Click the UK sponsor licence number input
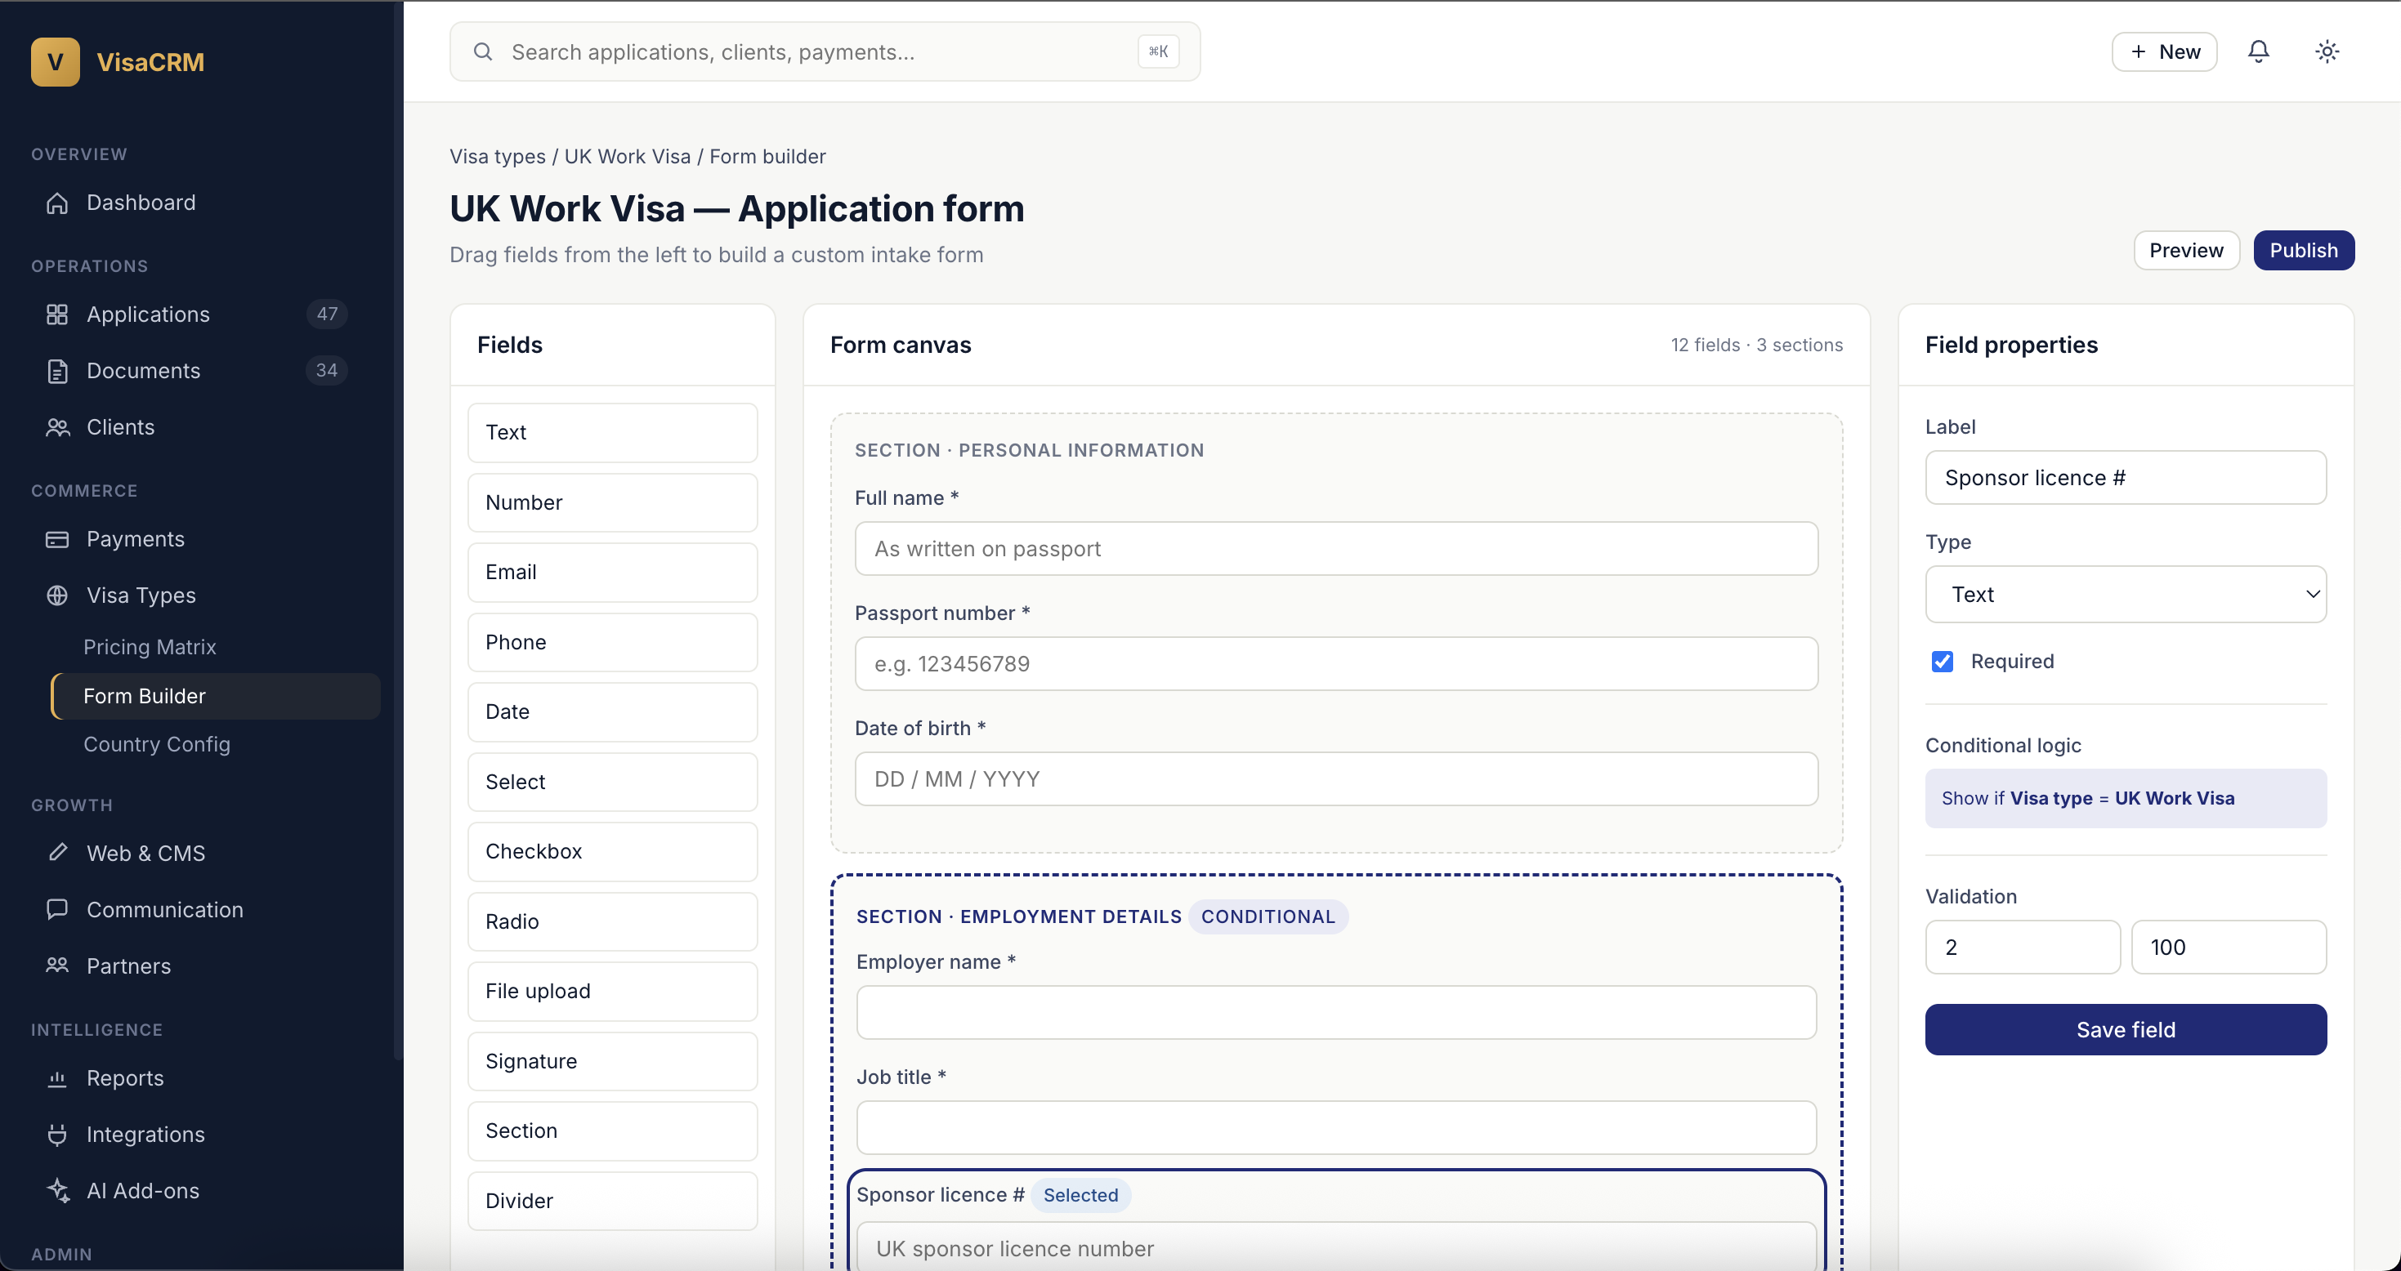 [1337, 1246]
